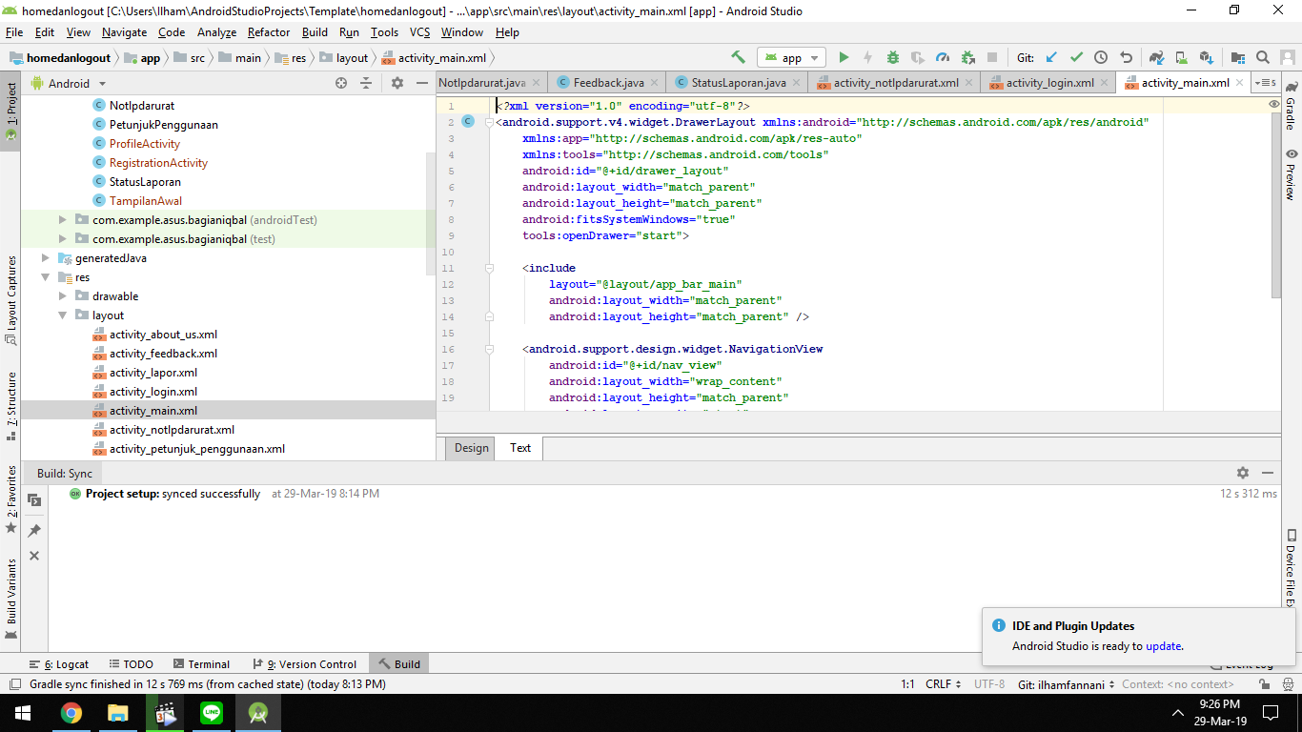Open the VCS menu
The width and height of the screenshot is (1302, 732).
pos(419,32)
